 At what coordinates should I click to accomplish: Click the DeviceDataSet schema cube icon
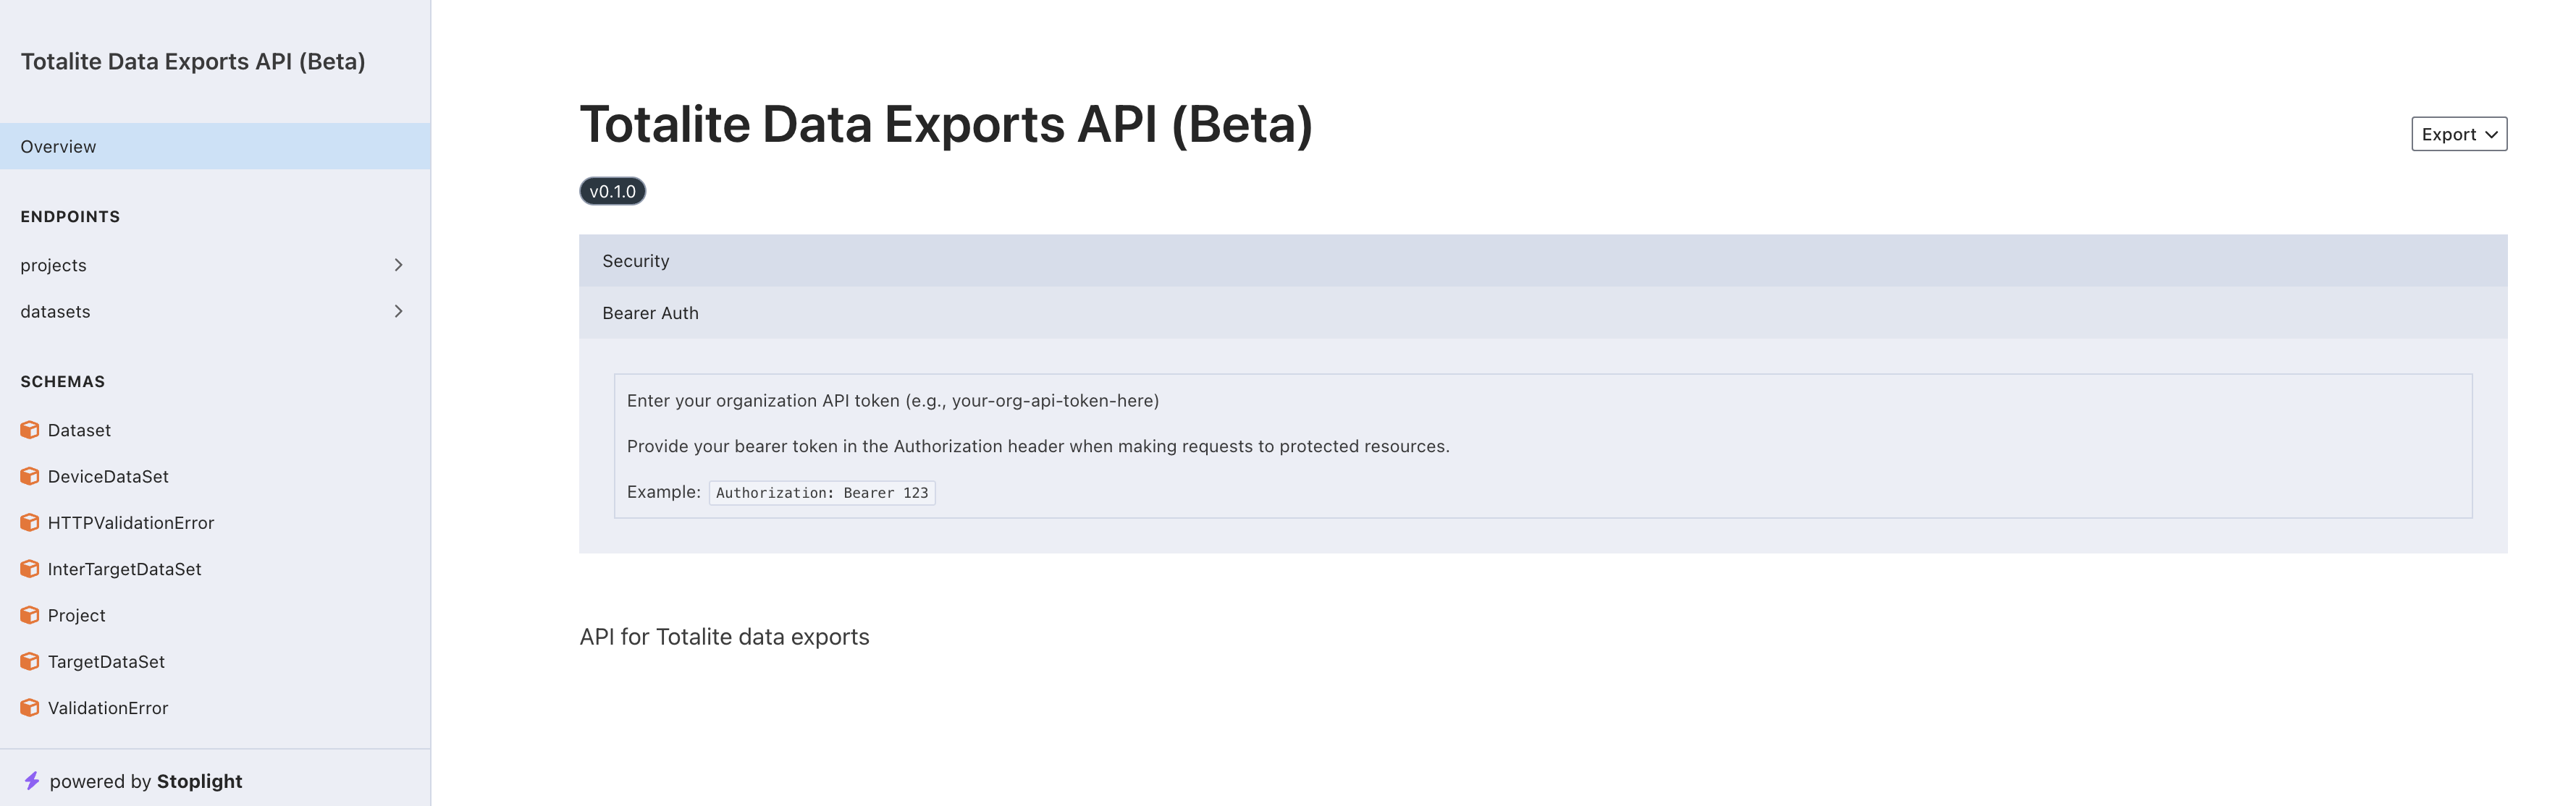30,476
